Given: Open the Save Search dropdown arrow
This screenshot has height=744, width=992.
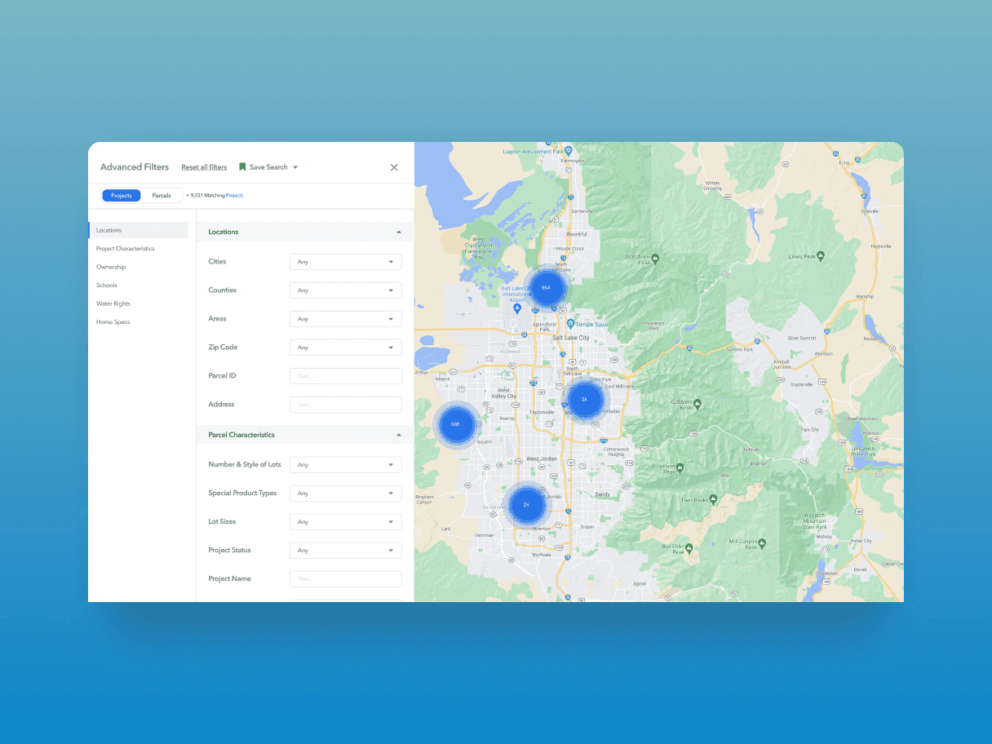Looking at the screenshot, I should (x=295, y=167).
